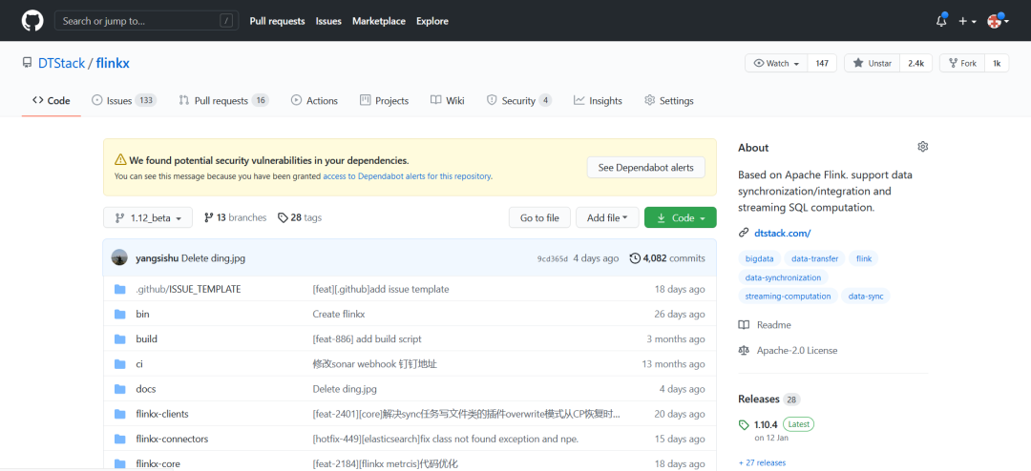Expand the Add file dropdown
This screenshot has height=471, width=1031.
point(607,217)
